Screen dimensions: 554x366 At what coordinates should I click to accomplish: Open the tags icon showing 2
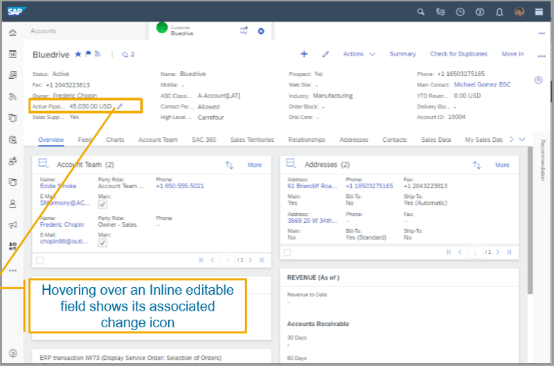point(128,55)
